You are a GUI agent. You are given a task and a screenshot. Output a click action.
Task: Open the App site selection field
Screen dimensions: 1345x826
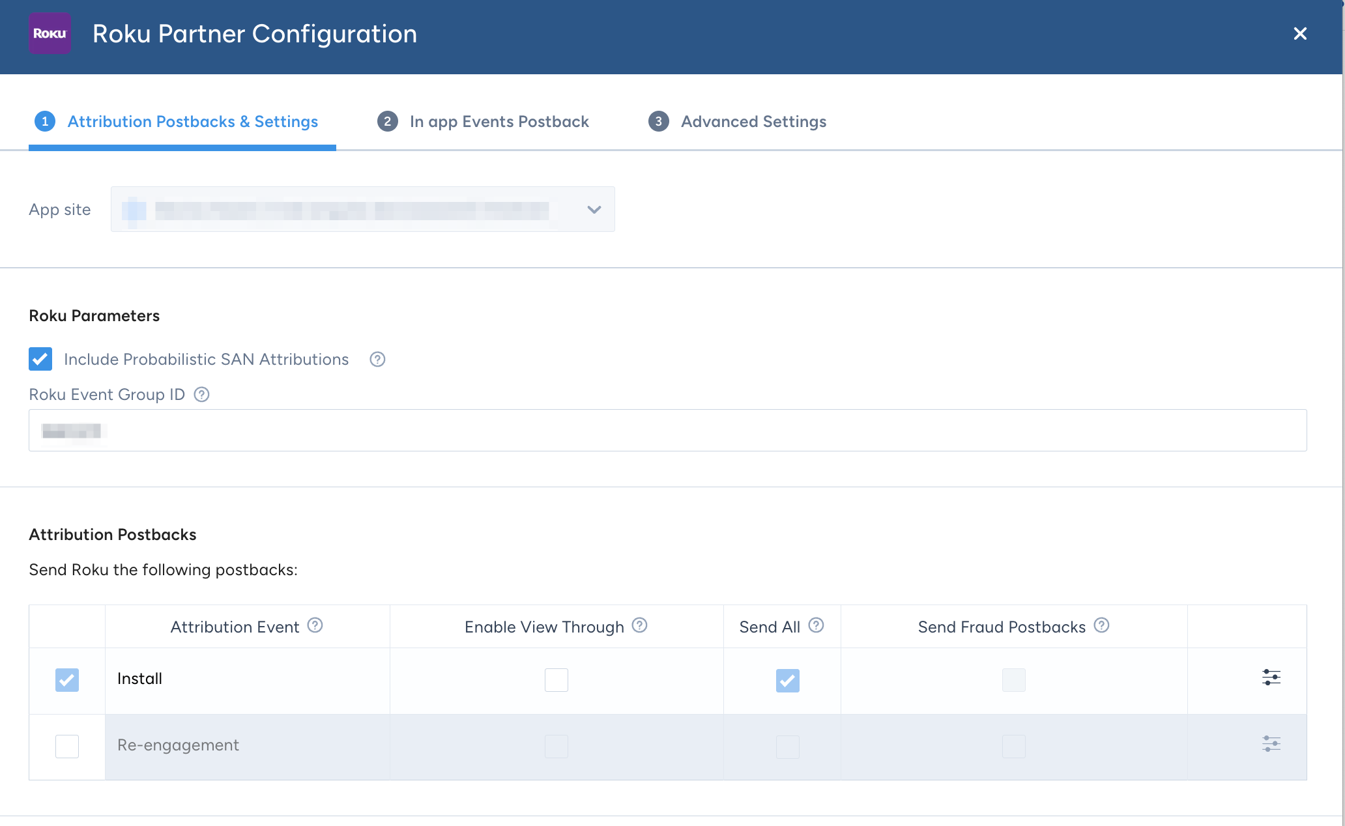(363, 209)
